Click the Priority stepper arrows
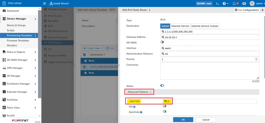The image size is (265, 123). point(256,59)
